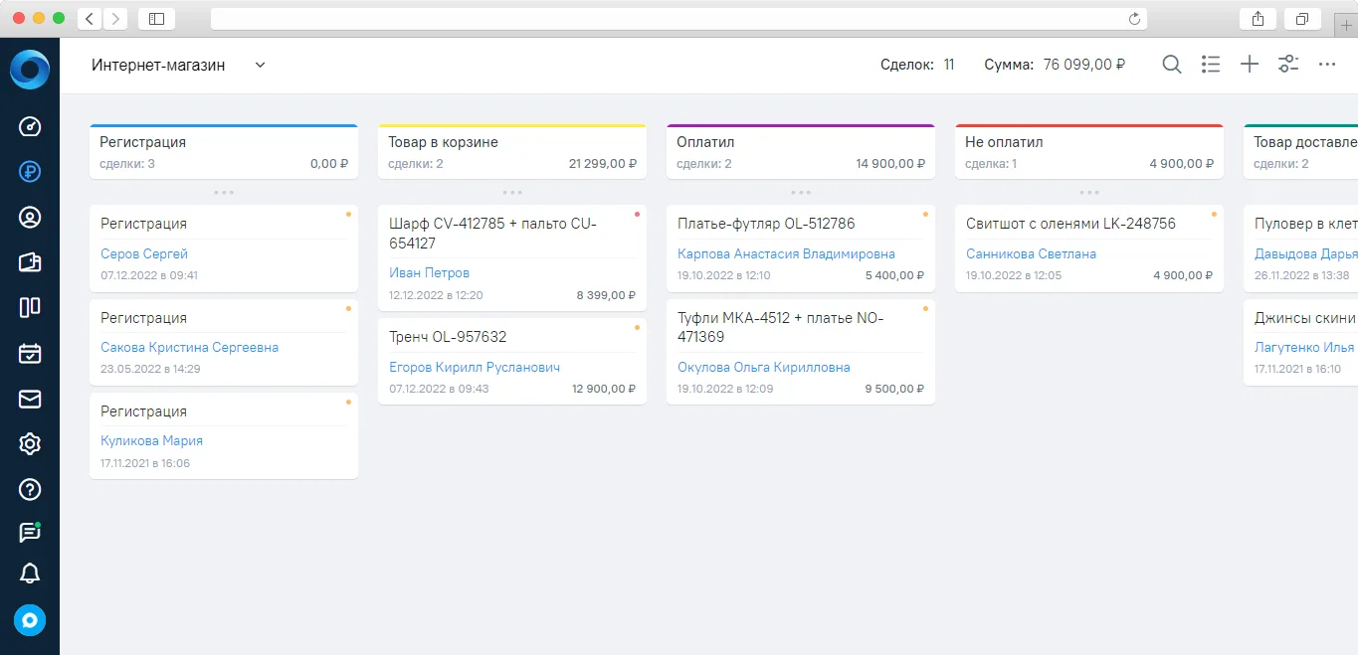
Task: Open contact Лагутенко Илья
Action: click(x=1305, y=347)
